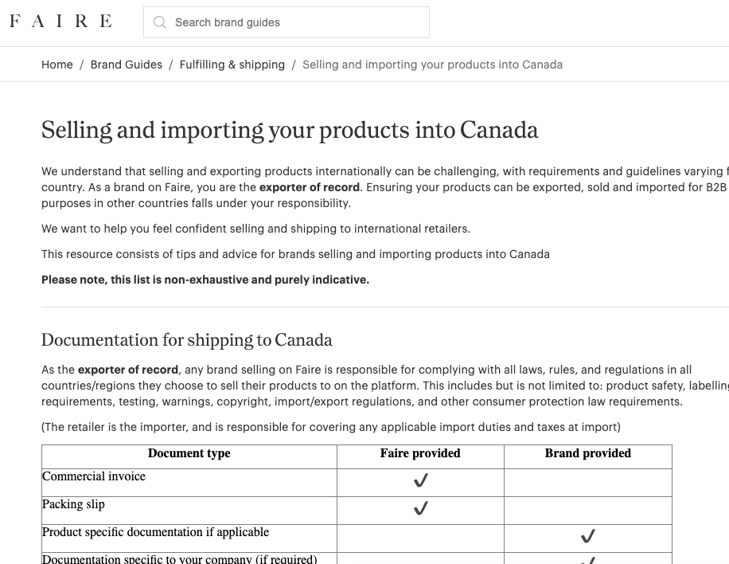Open the Brand Guides breadcrumb

(127, 65)
